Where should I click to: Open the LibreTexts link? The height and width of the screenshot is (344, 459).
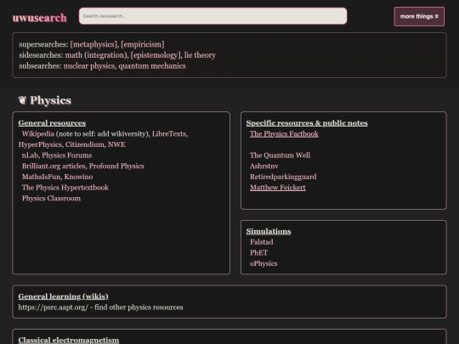169,133
